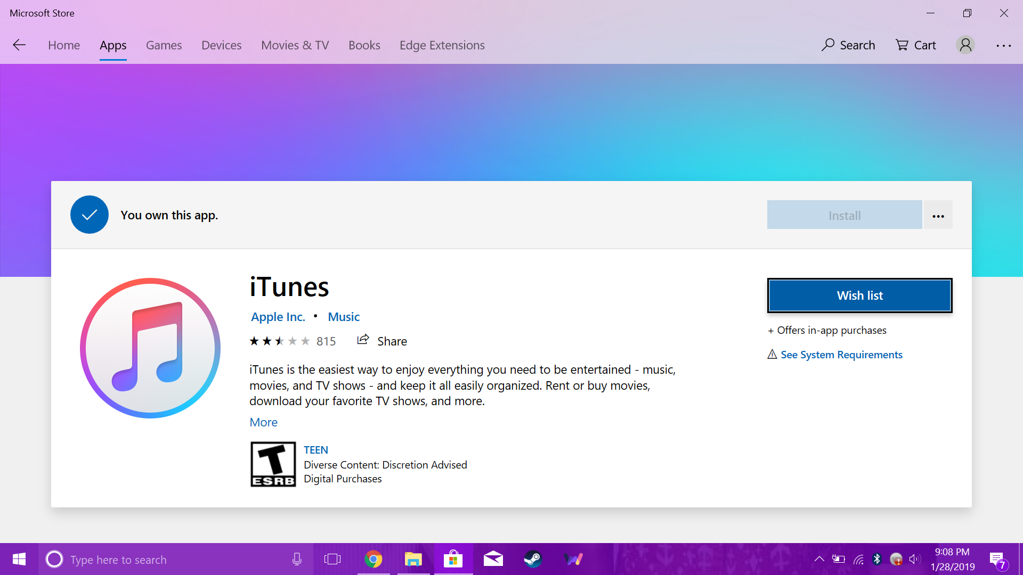
Task: Click the iTunes app logo
Action: pos(150,348)
